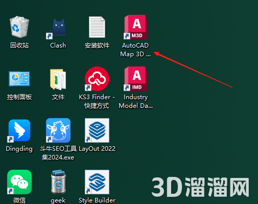Open the 斗牛SEO工具集2024.exe bull icon
The width and height of the screenshot is (258, 204).
tap(58, 130)
